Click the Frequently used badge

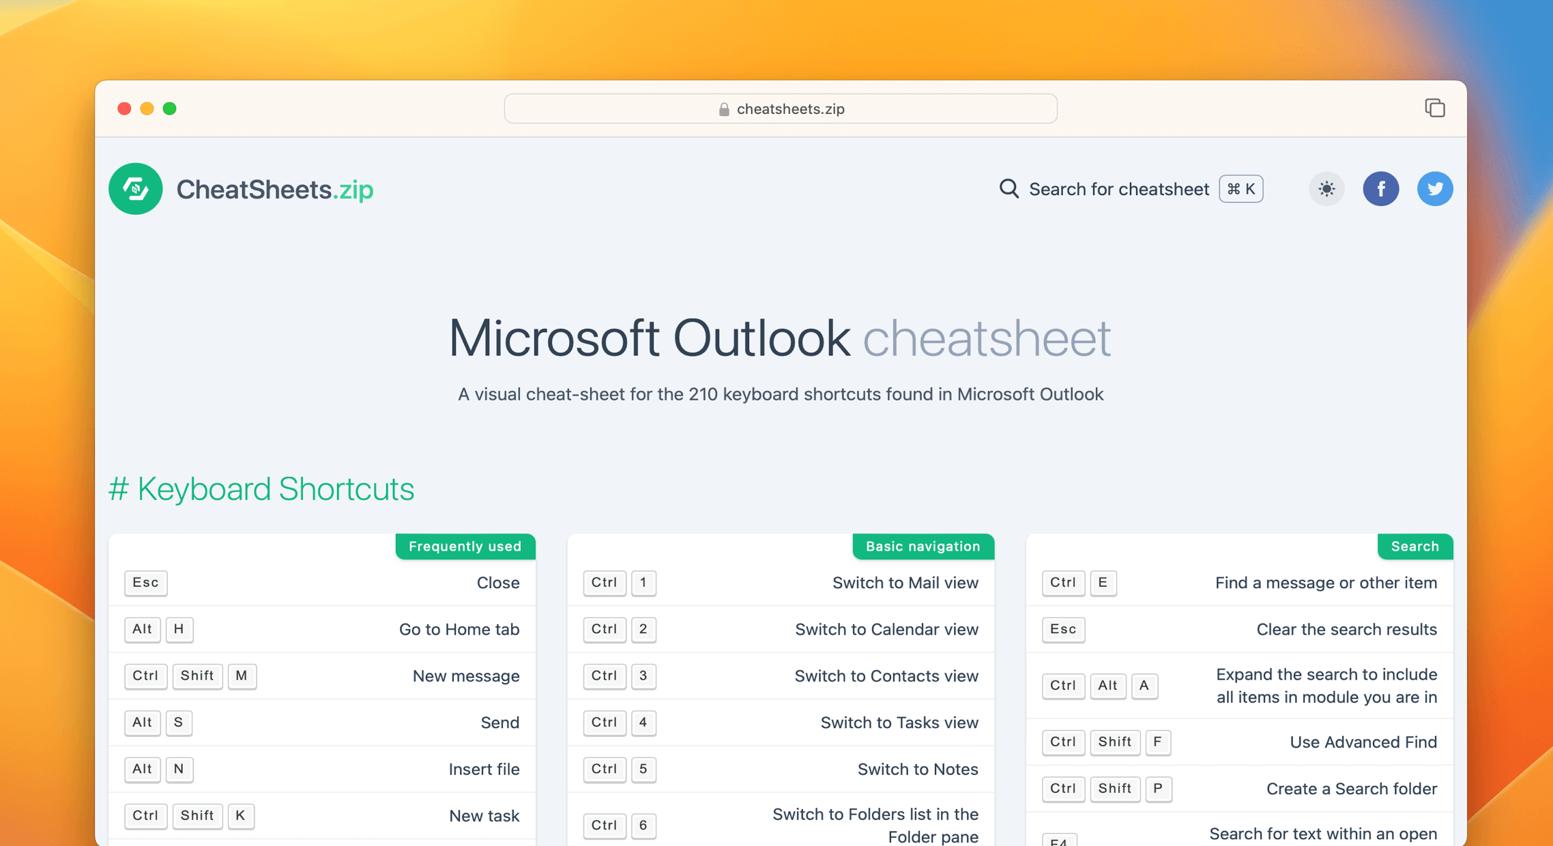(x=465, y=546)
